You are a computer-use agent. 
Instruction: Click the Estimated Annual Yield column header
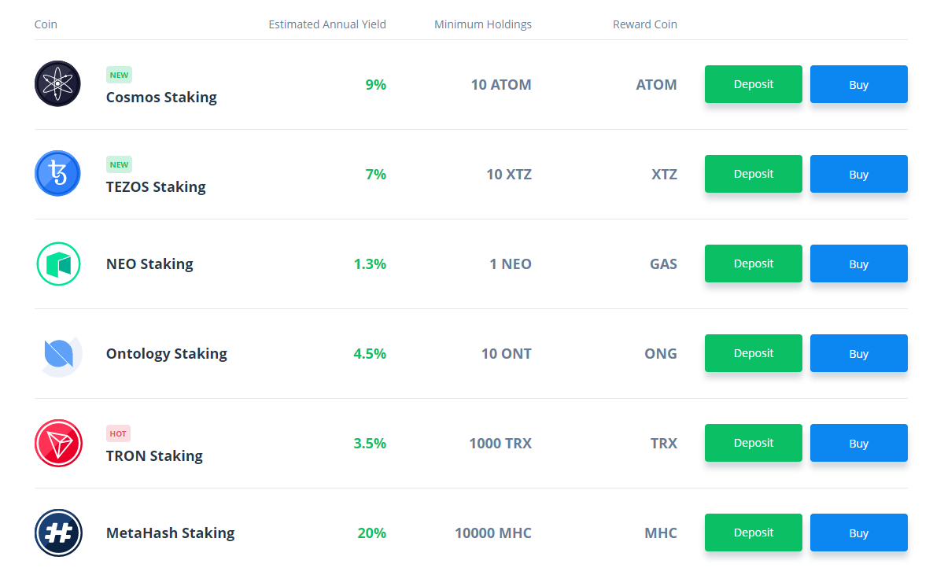coord(327,24)
